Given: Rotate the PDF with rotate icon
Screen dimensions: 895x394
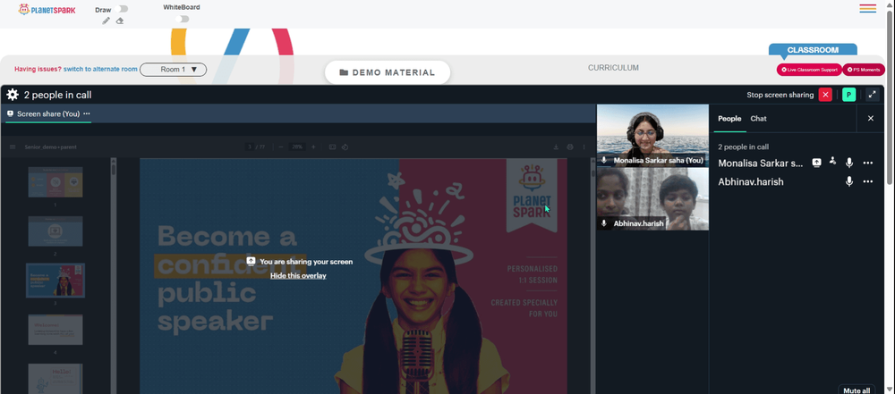Looking at the screenshot, I should pyautogui.click(x=345, y=147).
